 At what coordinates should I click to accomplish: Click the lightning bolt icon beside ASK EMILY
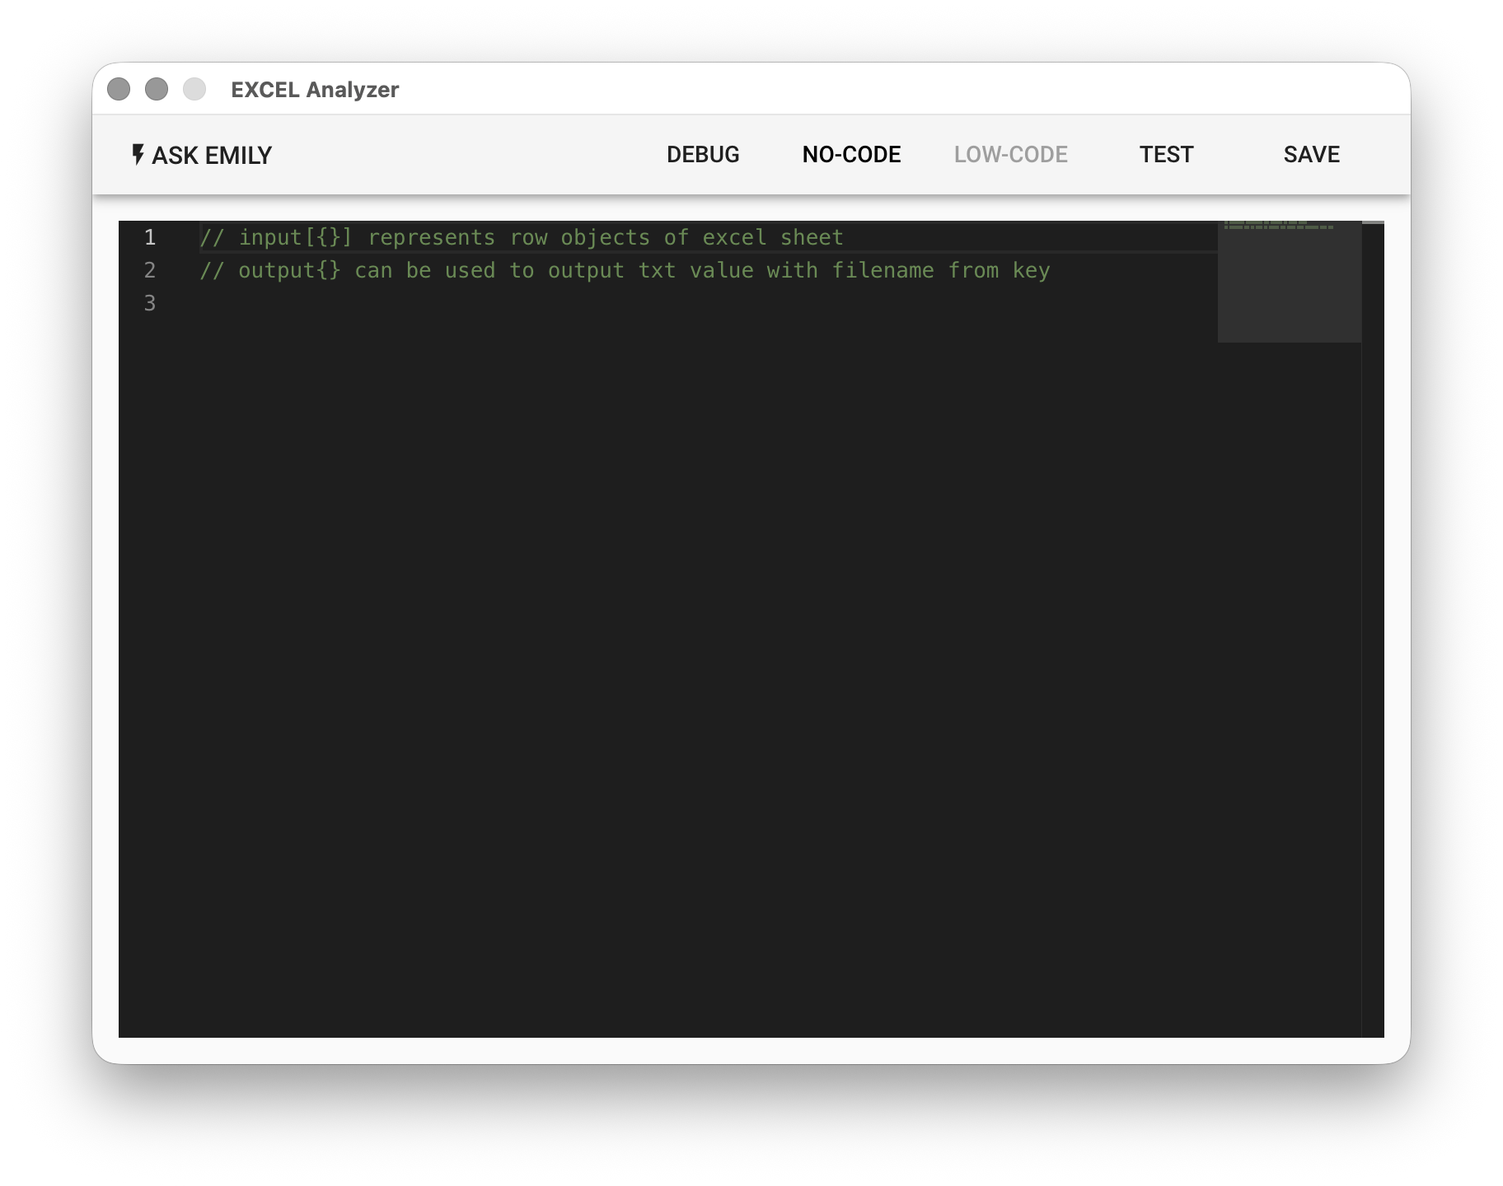click(x=138, y=154)
